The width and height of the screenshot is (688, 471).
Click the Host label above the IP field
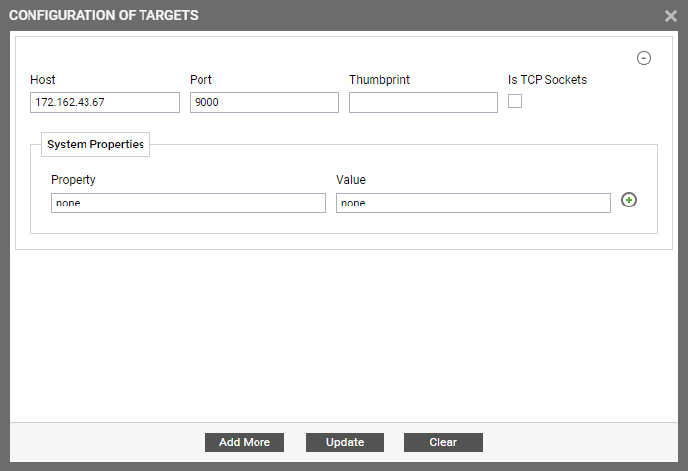(x=43, y=80)
